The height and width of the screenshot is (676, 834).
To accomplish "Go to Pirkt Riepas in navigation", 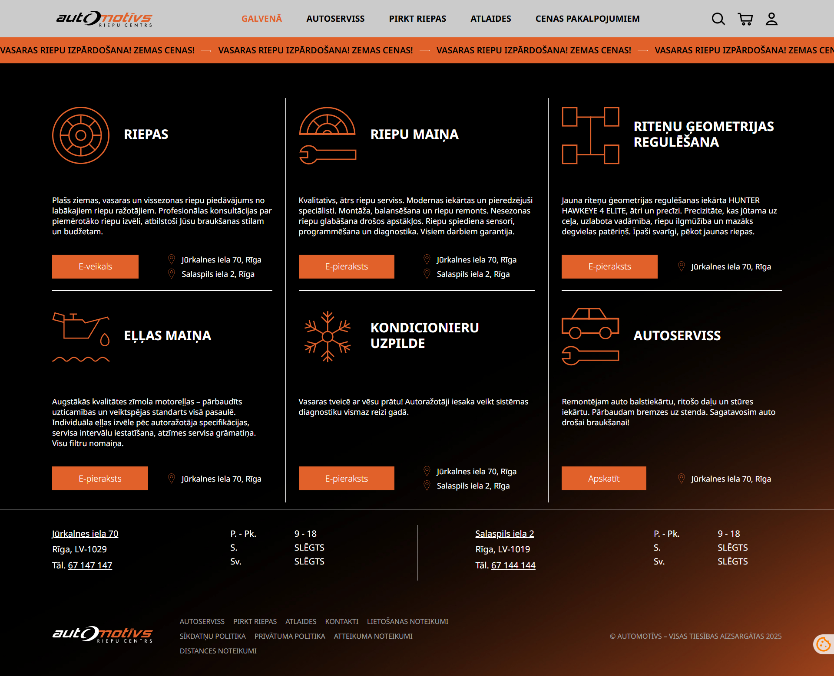I will [x=417, y=19].
